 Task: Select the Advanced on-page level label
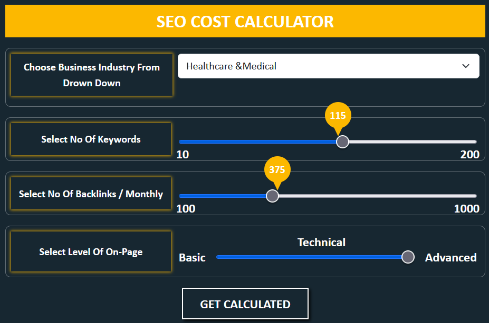pos(450,258)
